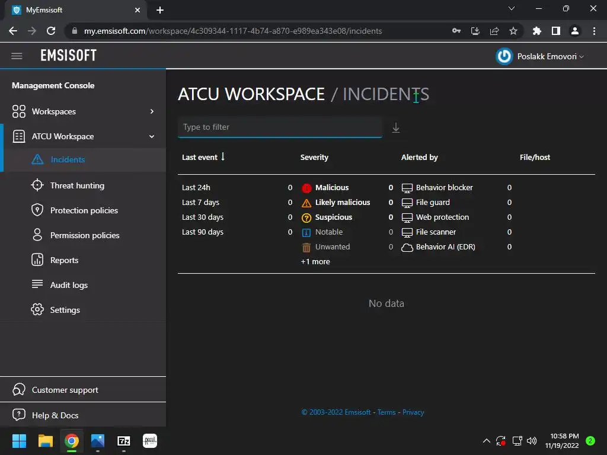Expand +1 more severity options

tap(315, 261)
